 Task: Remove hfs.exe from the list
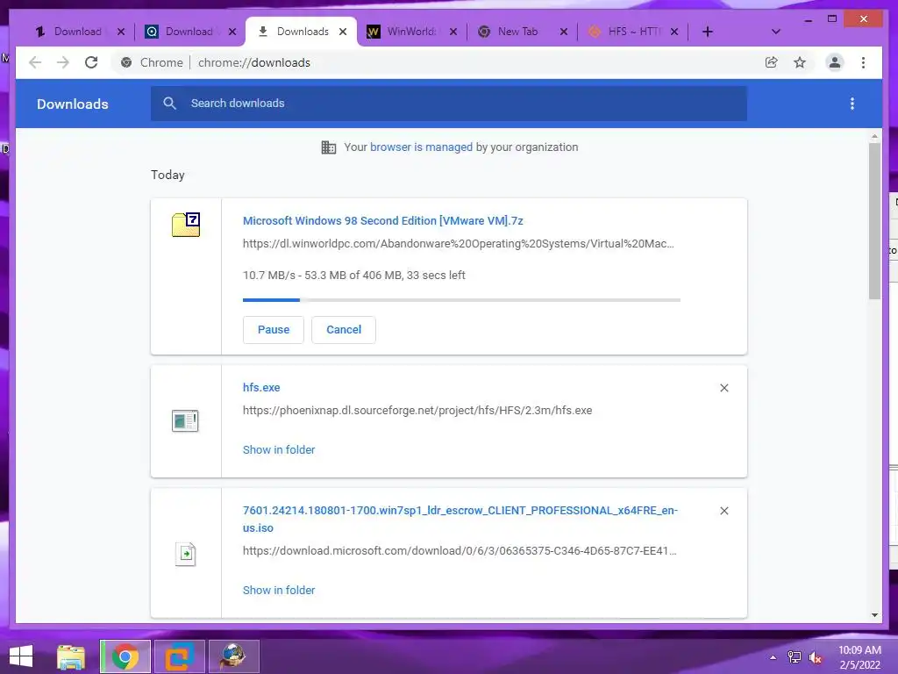point(723,388)
